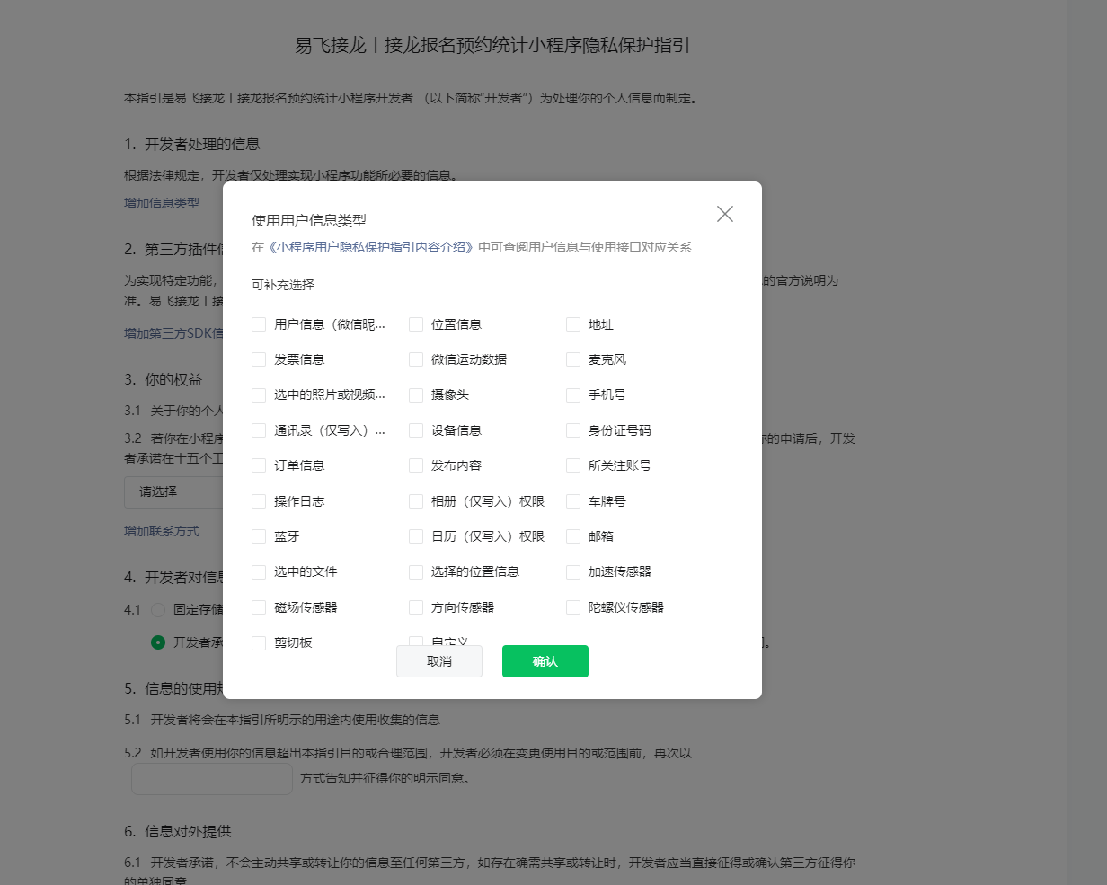Select 选择的位置信息 checkbox
The width and height of the screenshot is (1107, 885).
tap(416, 571)
